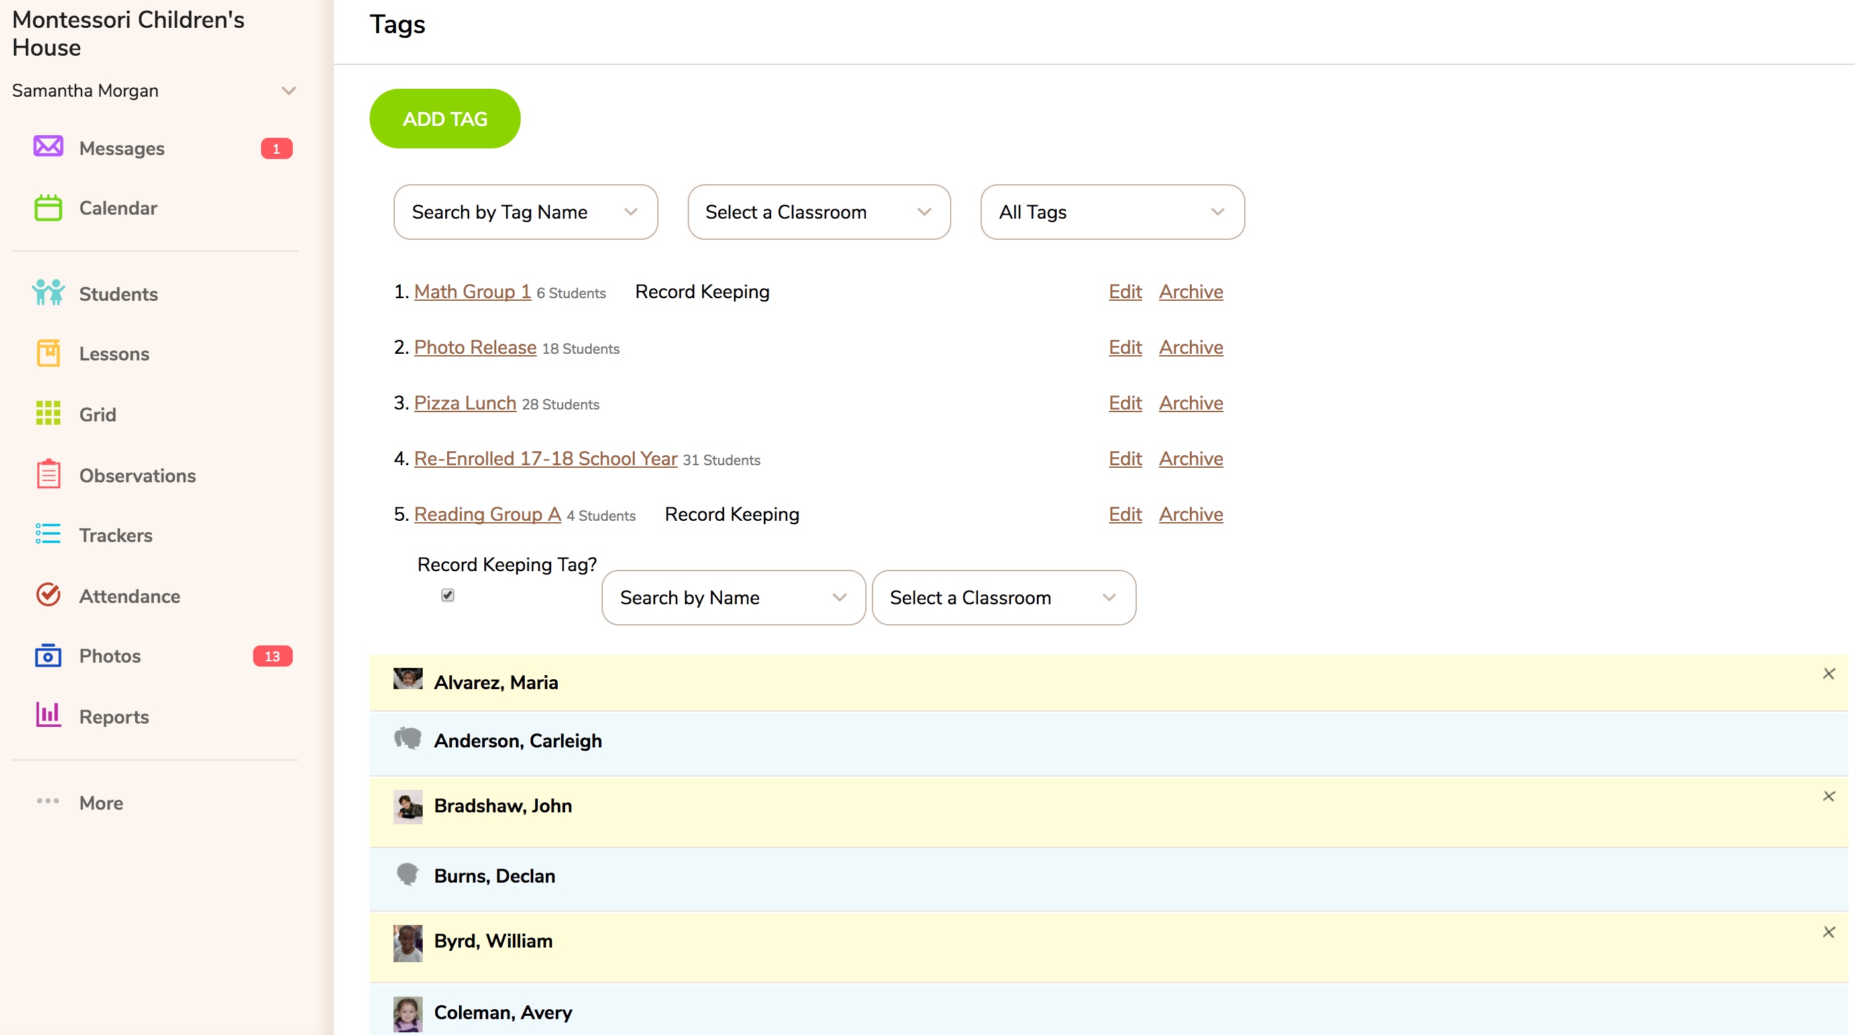
Task: Select the Burns, Declan student row
Action: pos(1108,879)
